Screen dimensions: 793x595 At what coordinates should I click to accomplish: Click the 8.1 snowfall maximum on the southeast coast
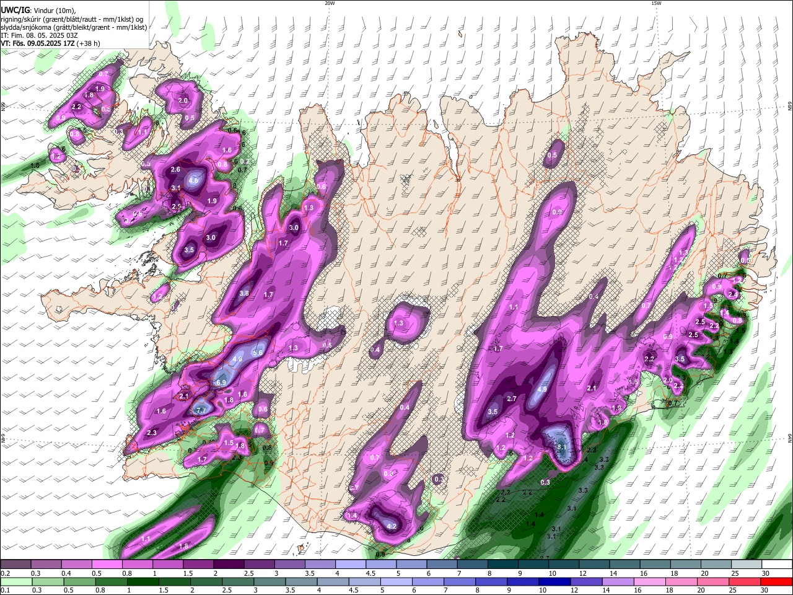tap(562, 447)
